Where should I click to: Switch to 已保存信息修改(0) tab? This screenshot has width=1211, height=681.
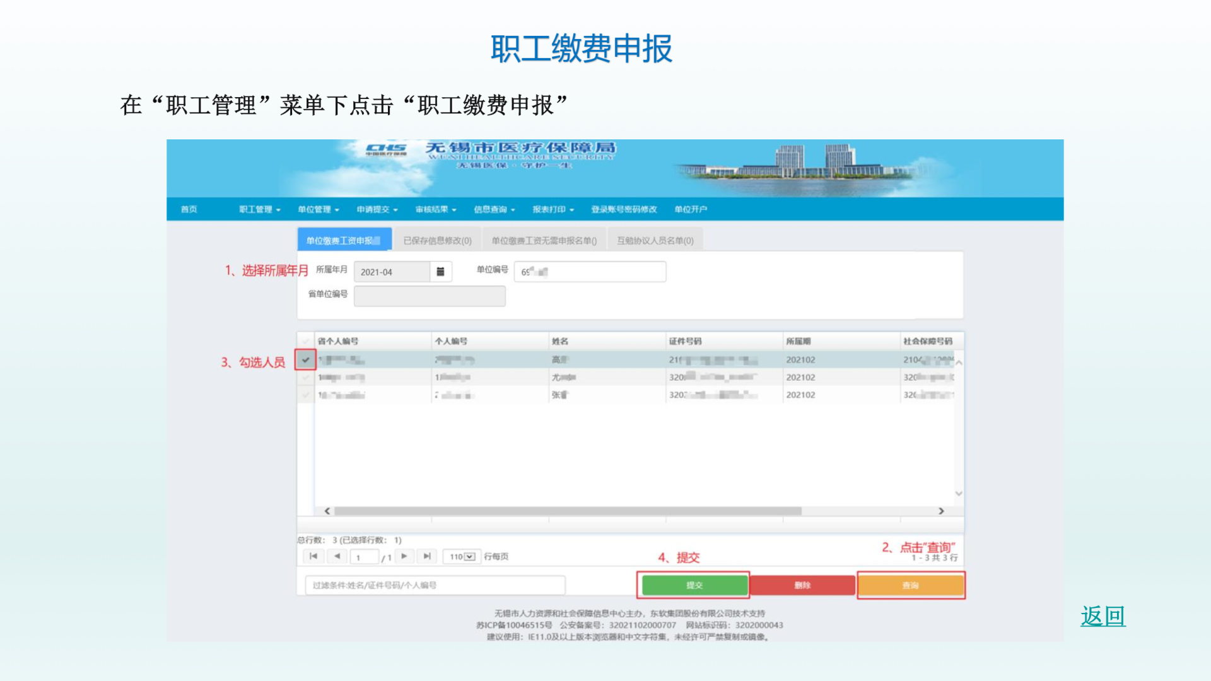coord(437,241)
